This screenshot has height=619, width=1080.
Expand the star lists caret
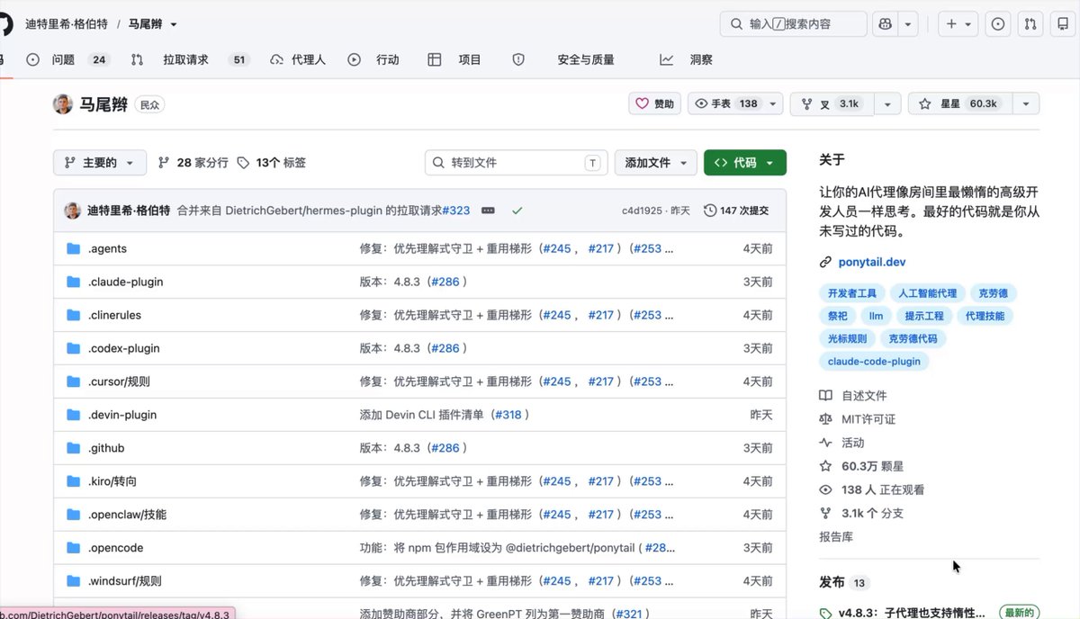[x=1026, y=103]
